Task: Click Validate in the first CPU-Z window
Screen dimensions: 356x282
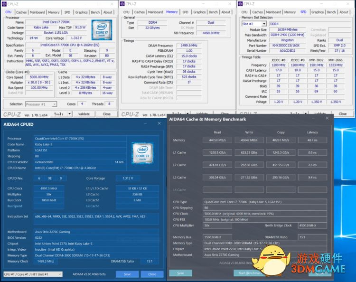Action: click(84, 114)
